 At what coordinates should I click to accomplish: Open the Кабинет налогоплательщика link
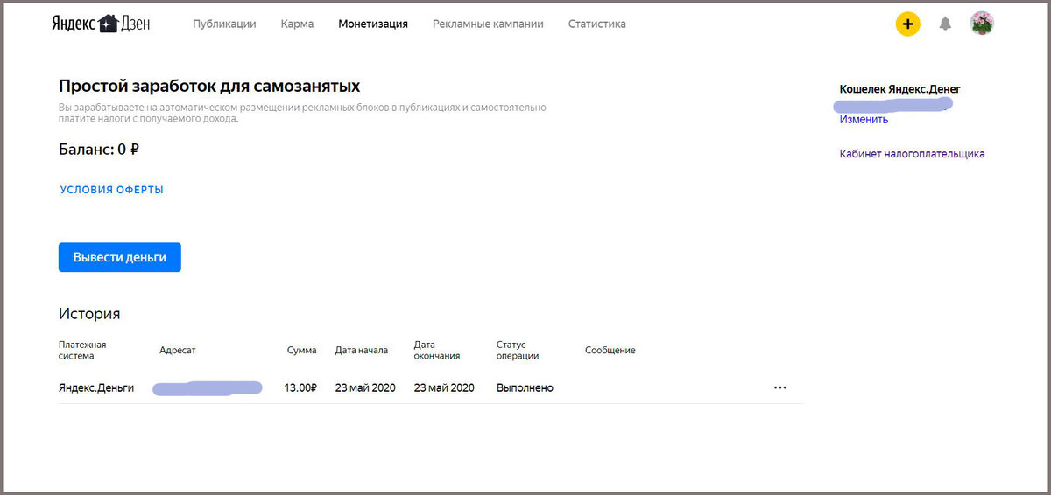912,154
